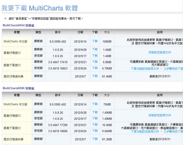Download X86 凱衛行情接口 version 1.0.8.26

(x=95, y=112)
